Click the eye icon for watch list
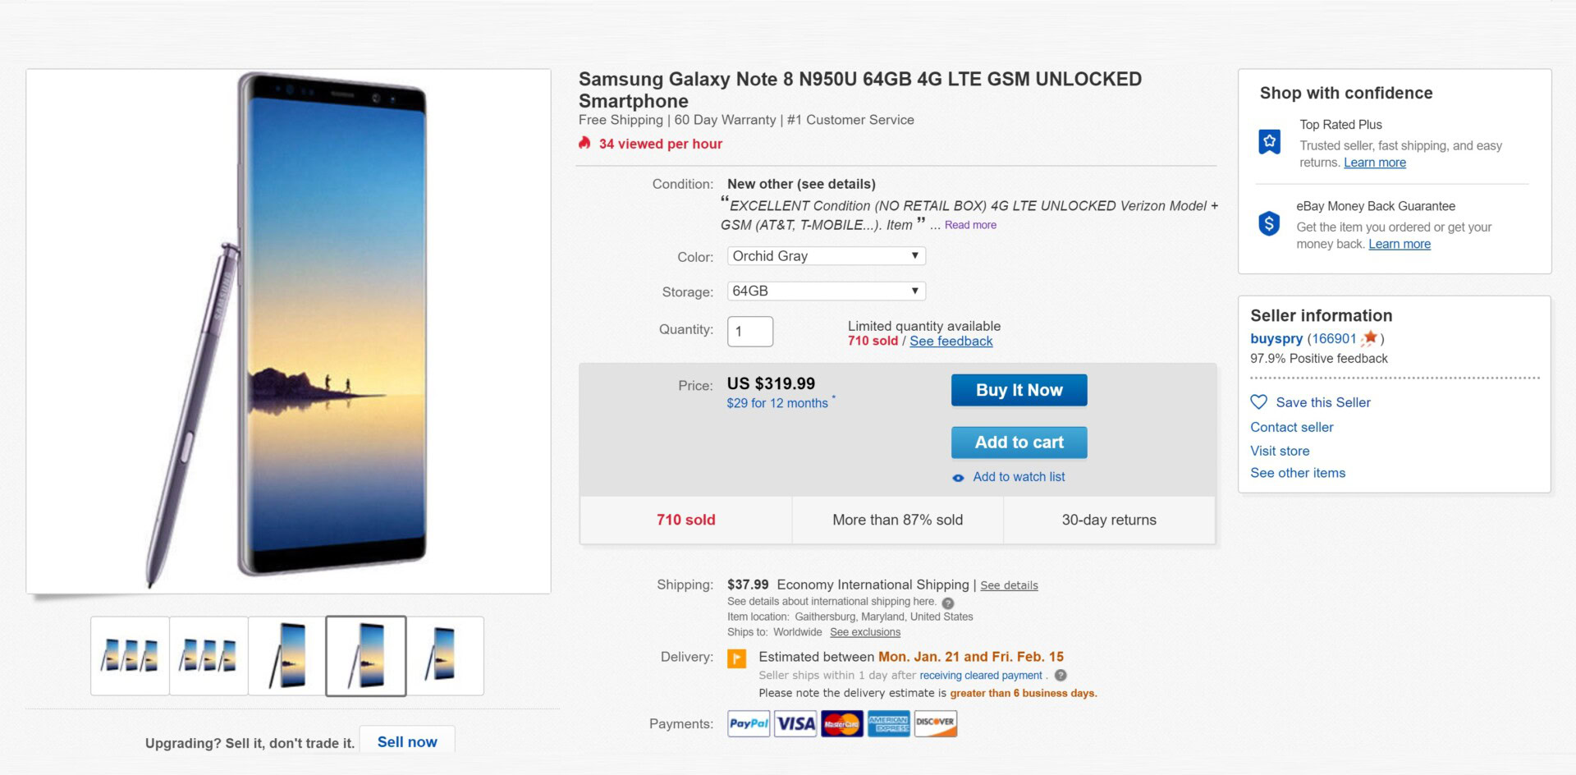The image size is (1576, 775). [958, 478]
